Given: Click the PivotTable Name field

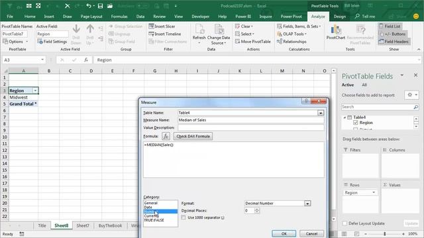Looking at the screenshot, I should pyautogui.click(x=15, y=34).
